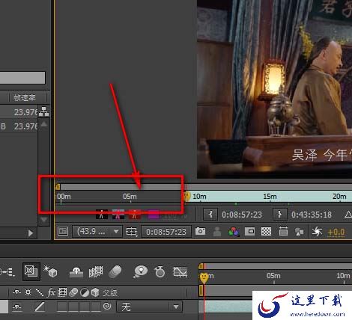This screenshot has height=320, width=352.
Task: Expand the project panel options arrow
Action: click(x=31, y=233)
